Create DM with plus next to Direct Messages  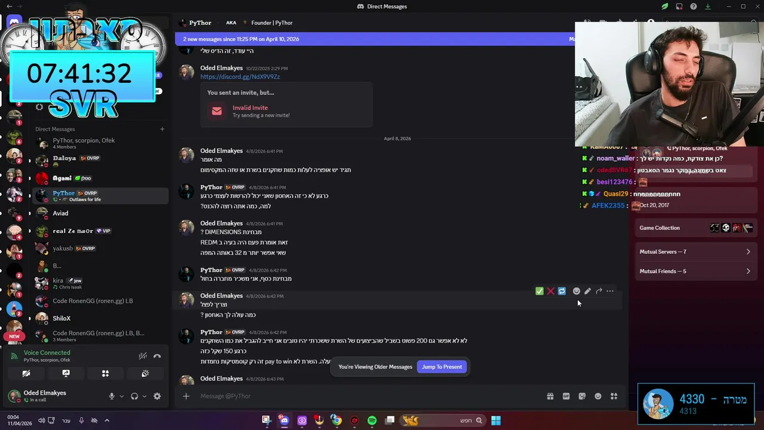162,129
